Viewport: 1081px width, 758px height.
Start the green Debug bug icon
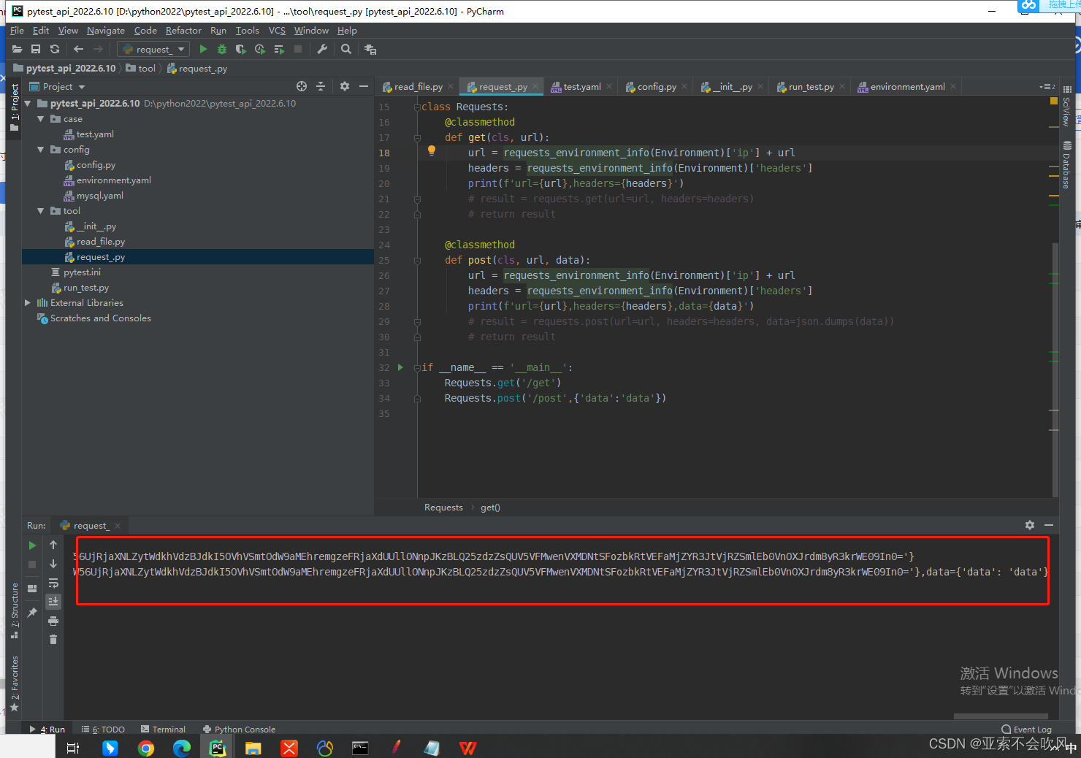(222, 49)
